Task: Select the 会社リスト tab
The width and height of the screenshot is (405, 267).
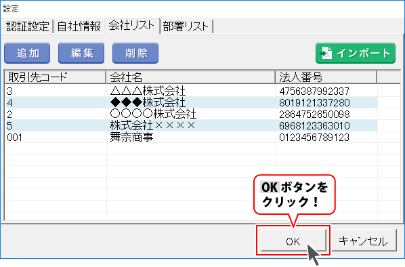Action: (132, 26)
